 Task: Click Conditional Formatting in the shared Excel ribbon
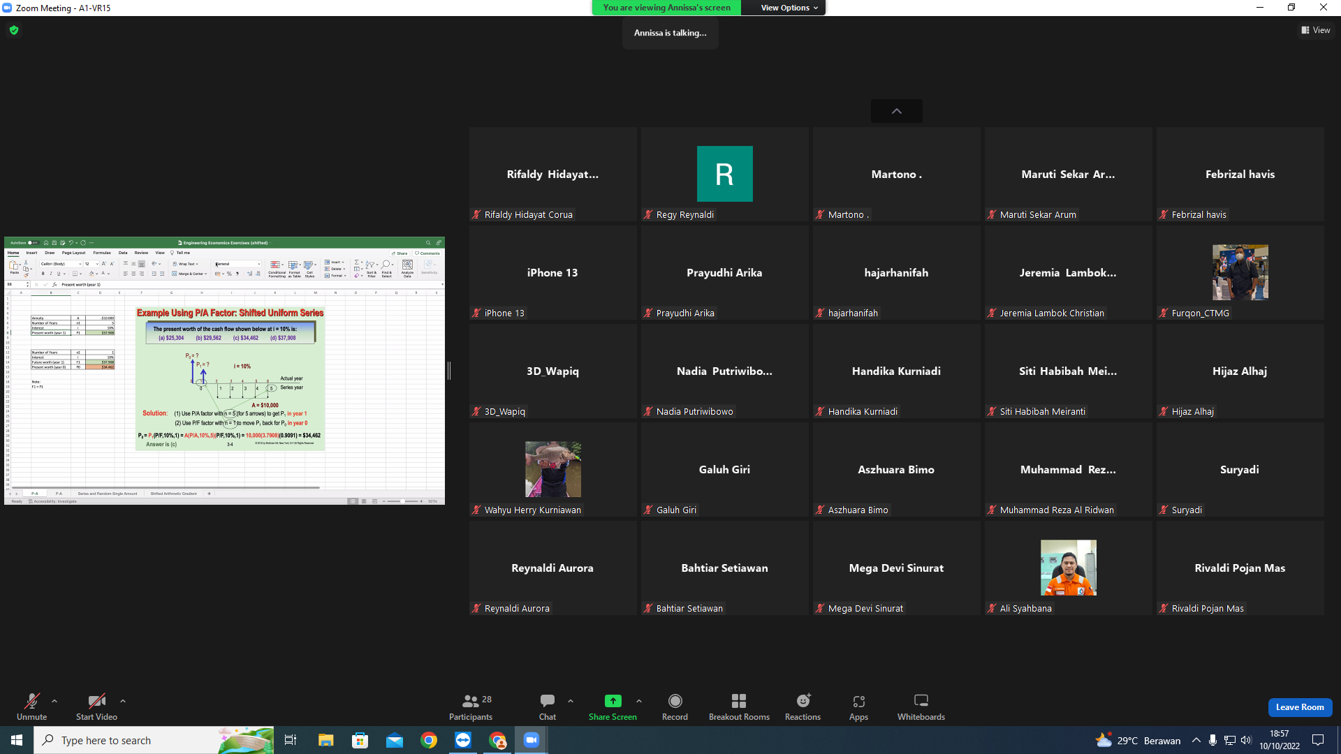click(x=277, y=269)
